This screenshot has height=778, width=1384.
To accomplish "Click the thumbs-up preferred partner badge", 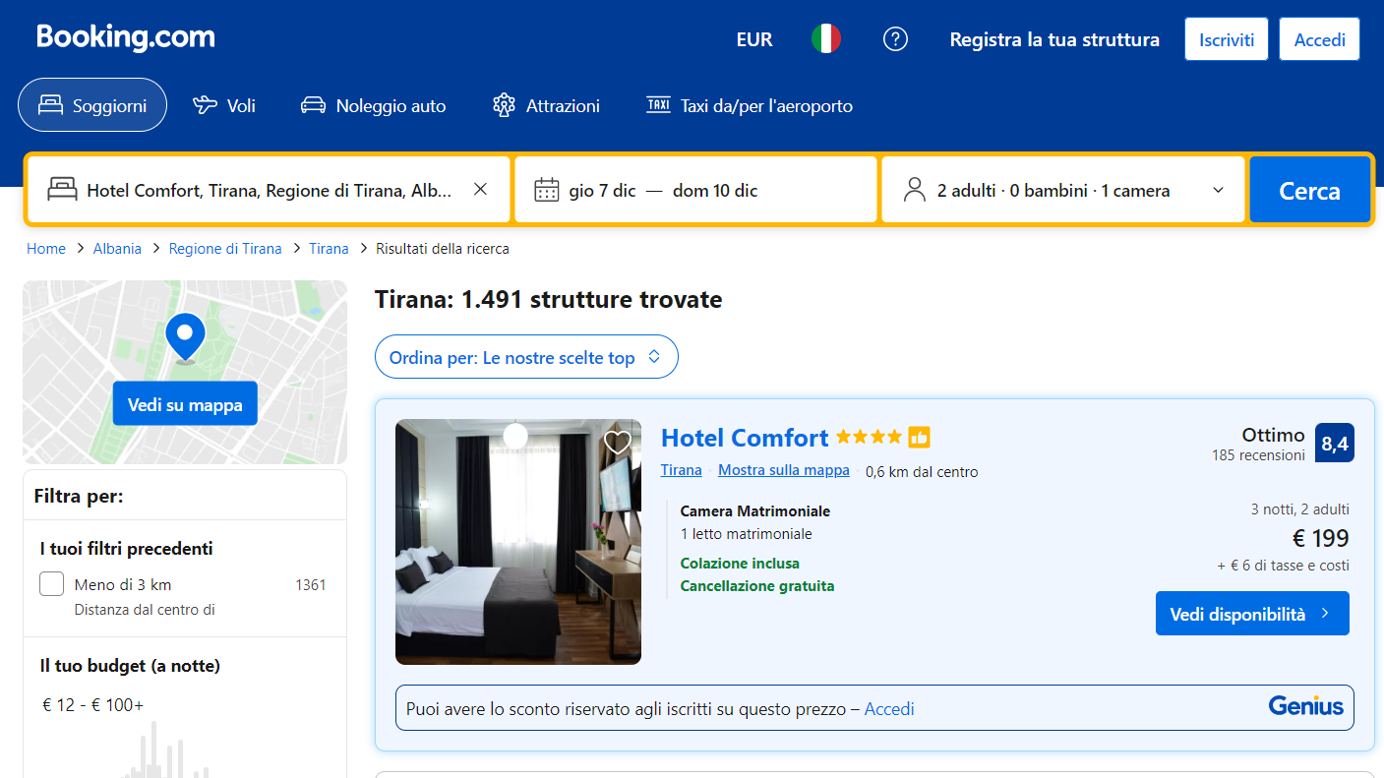I will coord(919,437).
